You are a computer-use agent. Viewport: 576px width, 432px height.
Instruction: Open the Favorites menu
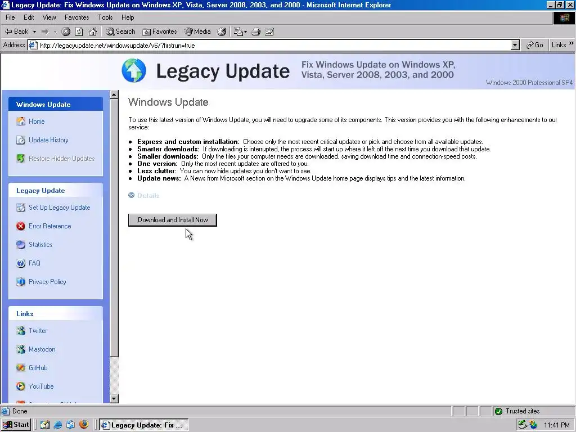click(x=76, y=17)
